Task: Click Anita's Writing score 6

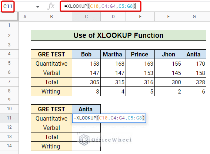Action: point(194,91)
